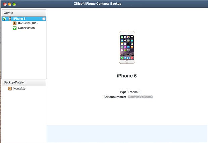
Task: Collapse the iPhone 6 device tree
Action: click(4, 19)
